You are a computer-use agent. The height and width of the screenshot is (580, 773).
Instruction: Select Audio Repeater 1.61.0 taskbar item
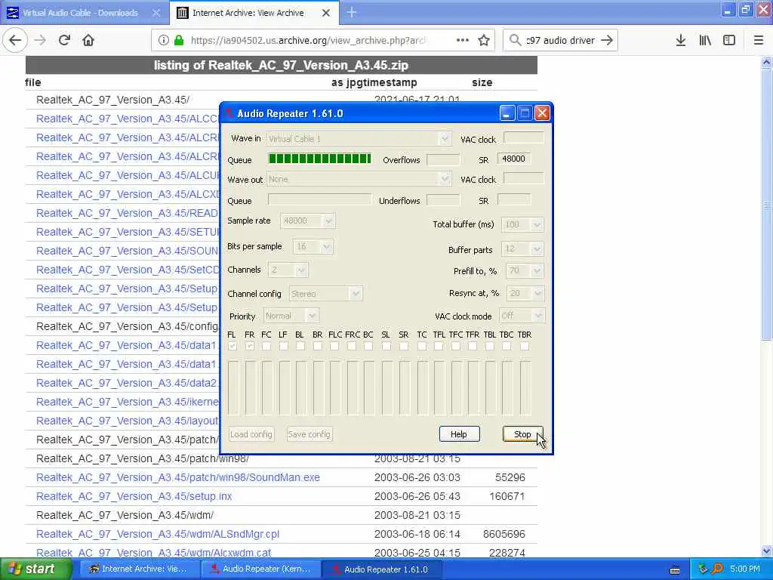point(382,569)
